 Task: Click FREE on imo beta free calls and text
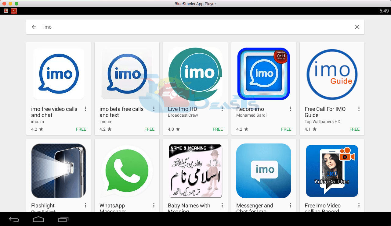150,129
